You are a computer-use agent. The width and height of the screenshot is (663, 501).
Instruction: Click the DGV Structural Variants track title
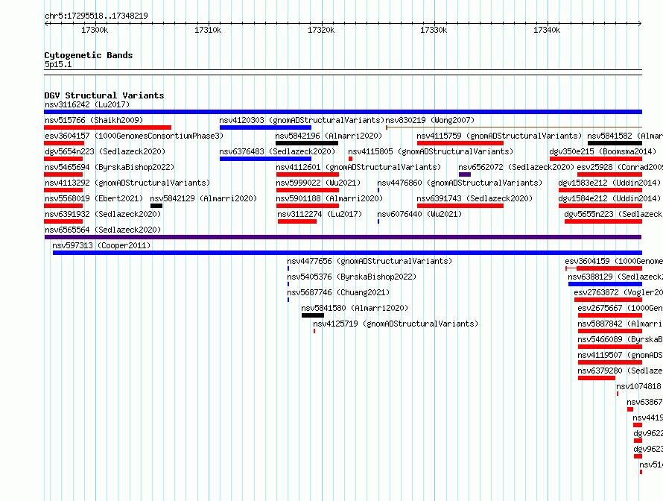coord(104,95)
